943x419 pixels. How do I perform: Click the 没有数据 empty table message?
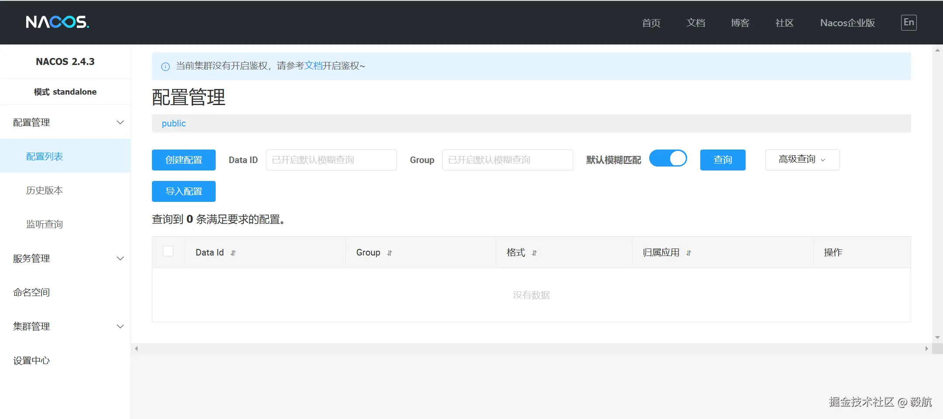click(531, 295)
